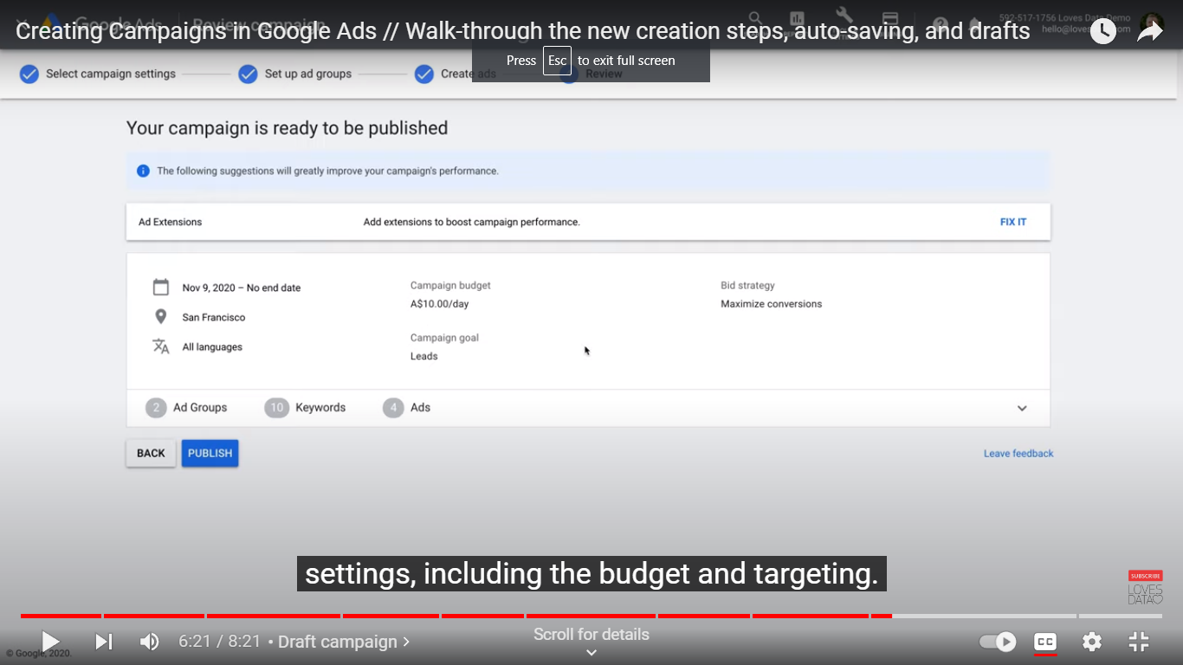Share the video using arrow icon
Viewport: 1183px width, 665px height.
point(1150,31)
